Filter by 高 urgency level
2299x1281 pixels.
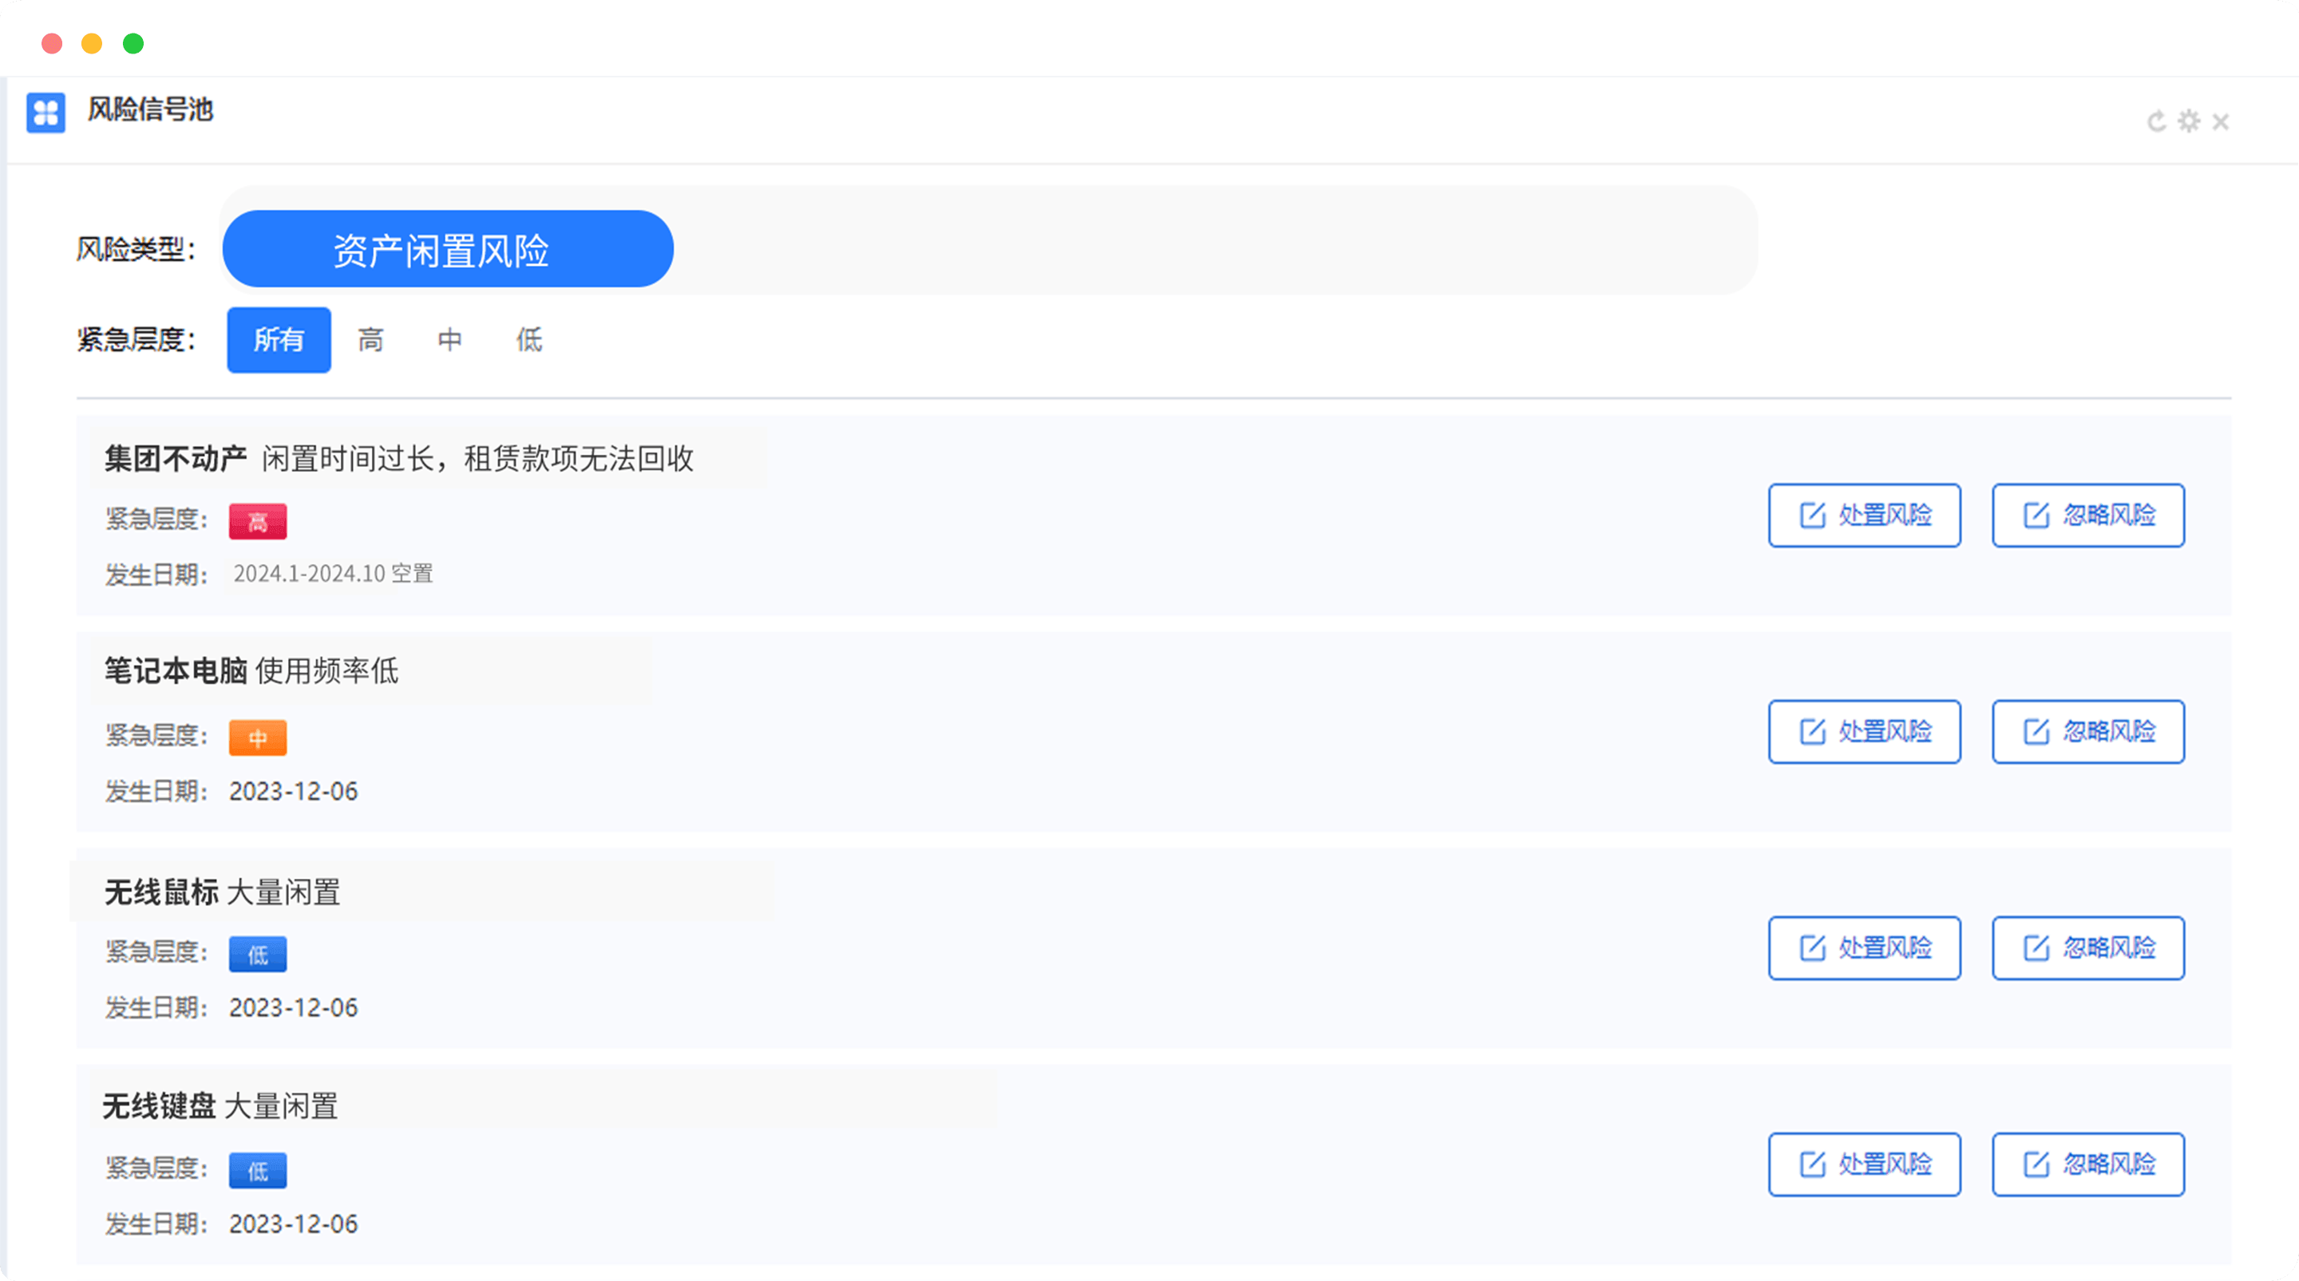click(370, 340)
